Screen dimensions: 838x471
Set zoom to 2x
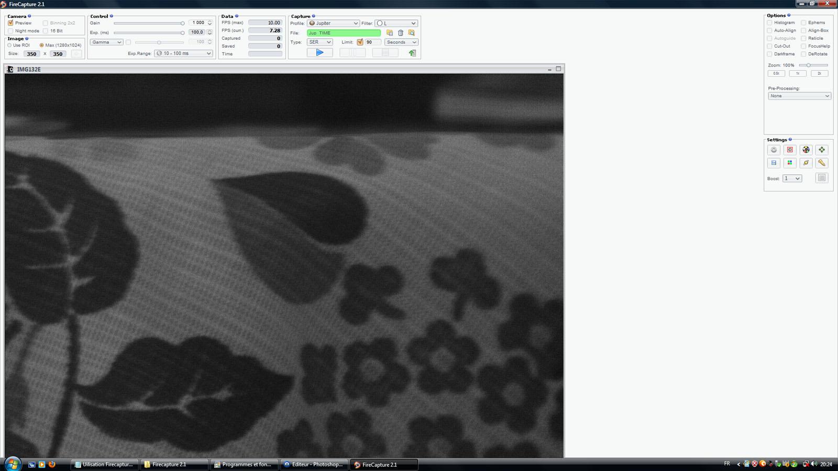[819, 74]
